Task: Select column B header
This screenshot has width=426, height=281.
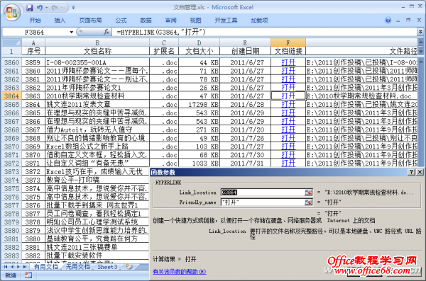Action: click(x=97, y=42)
